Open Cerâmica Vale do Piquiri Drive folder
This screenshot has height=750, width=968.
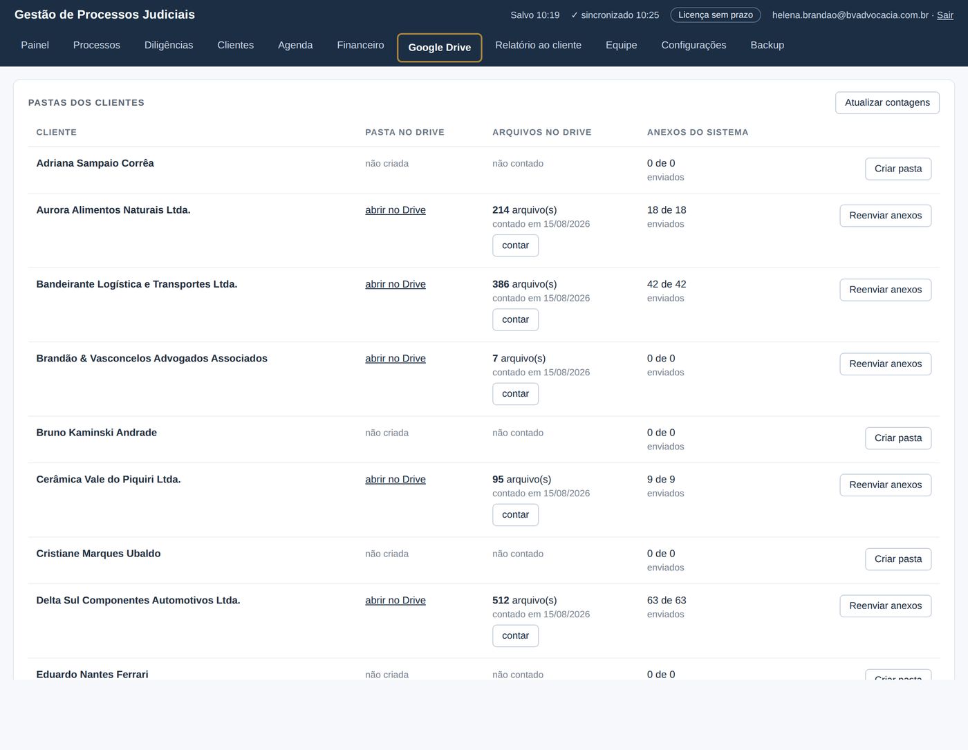click(x=395, y=479)
